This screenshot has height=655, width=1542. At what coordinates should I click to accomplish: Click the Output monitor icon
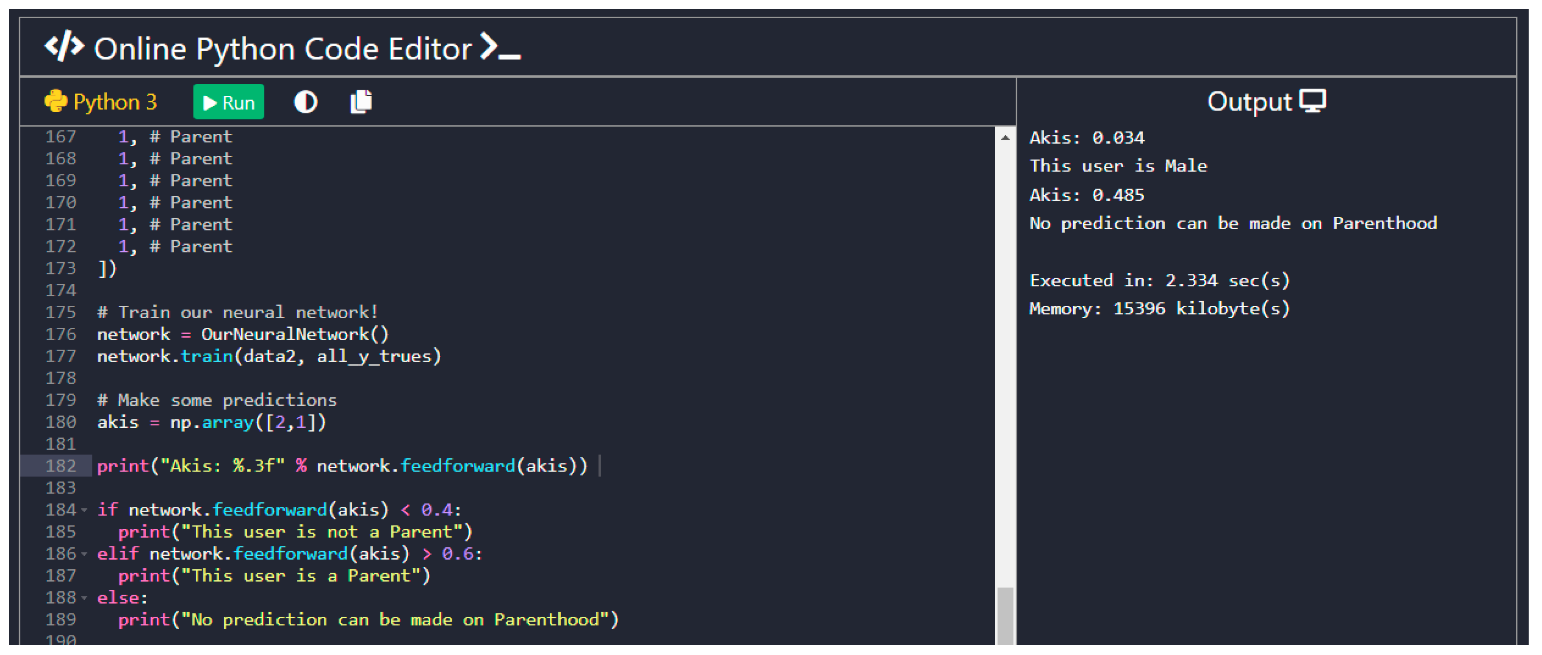click(x=1312, y=101)
